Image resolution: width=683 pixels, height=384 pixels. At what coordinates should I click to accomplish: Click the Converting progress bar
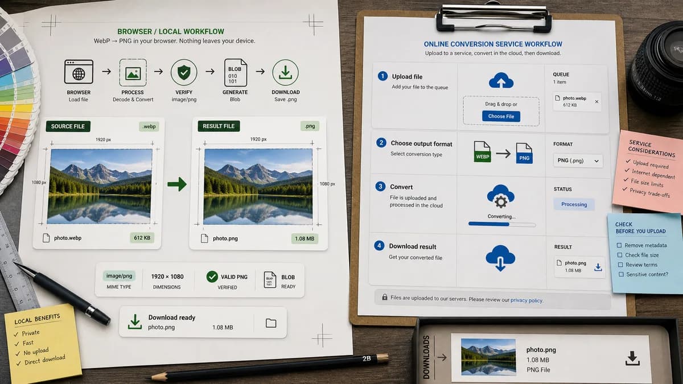[x=502, y=225]
